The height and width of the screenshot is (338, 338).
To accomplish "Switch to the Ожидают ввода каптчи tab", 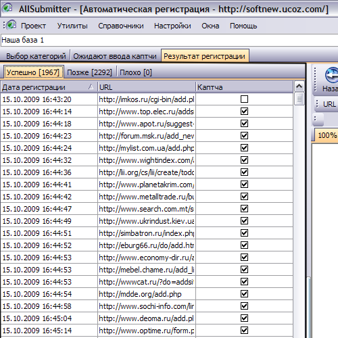I will click(x=115, y=56).
